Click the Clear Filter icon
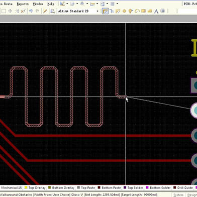 pyautogui.click(x=23, y=11)
